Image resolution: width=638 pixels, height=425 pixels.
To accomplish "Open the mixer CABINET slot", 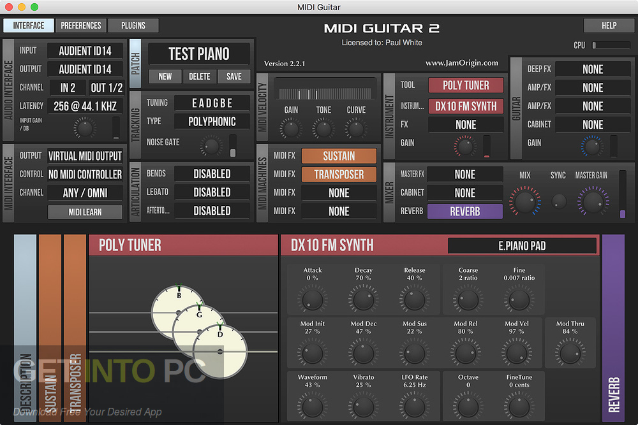I will click(465, 193).
